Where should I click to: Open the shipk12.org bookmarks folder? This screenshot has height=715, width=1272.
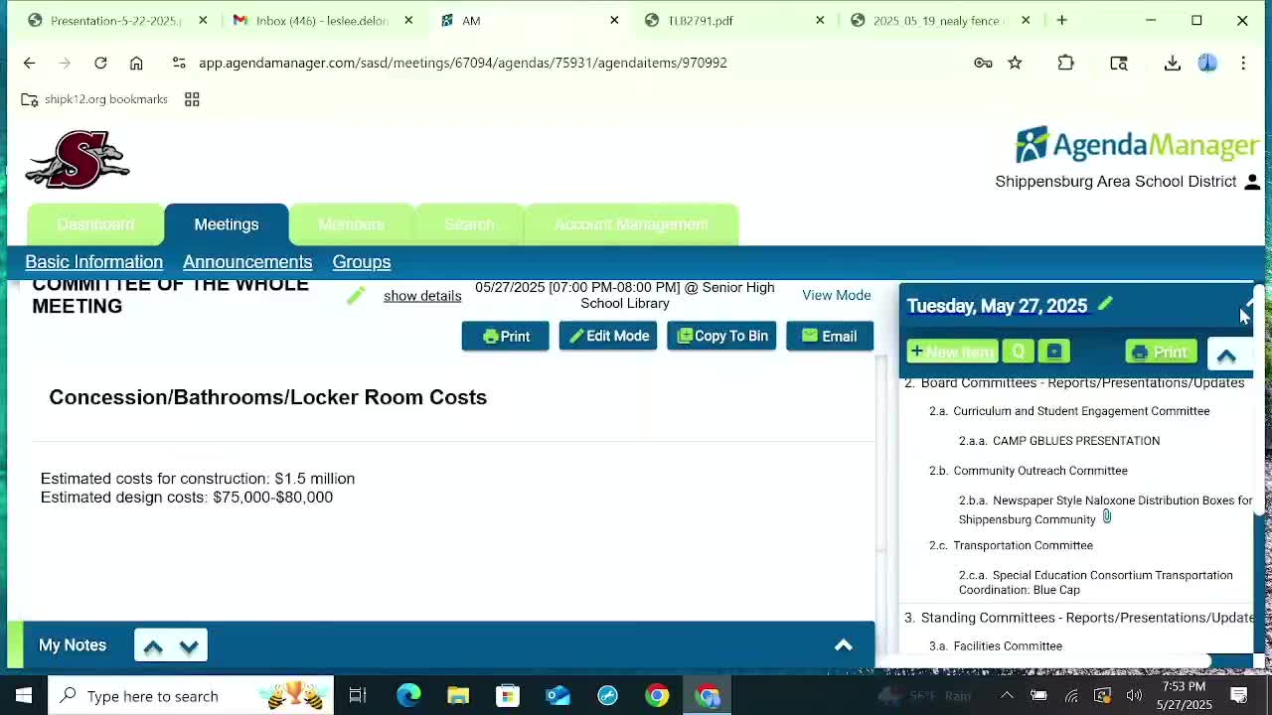95,99
